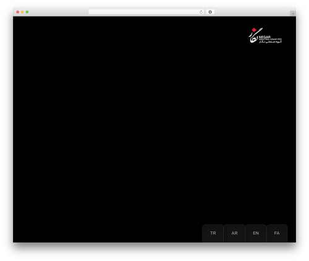Choose the FA language button
309x261 pixels.
coord(277,233)
